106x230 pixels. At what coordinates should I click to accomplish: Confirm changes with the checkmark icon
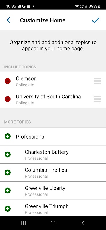[x=96, y=20]
